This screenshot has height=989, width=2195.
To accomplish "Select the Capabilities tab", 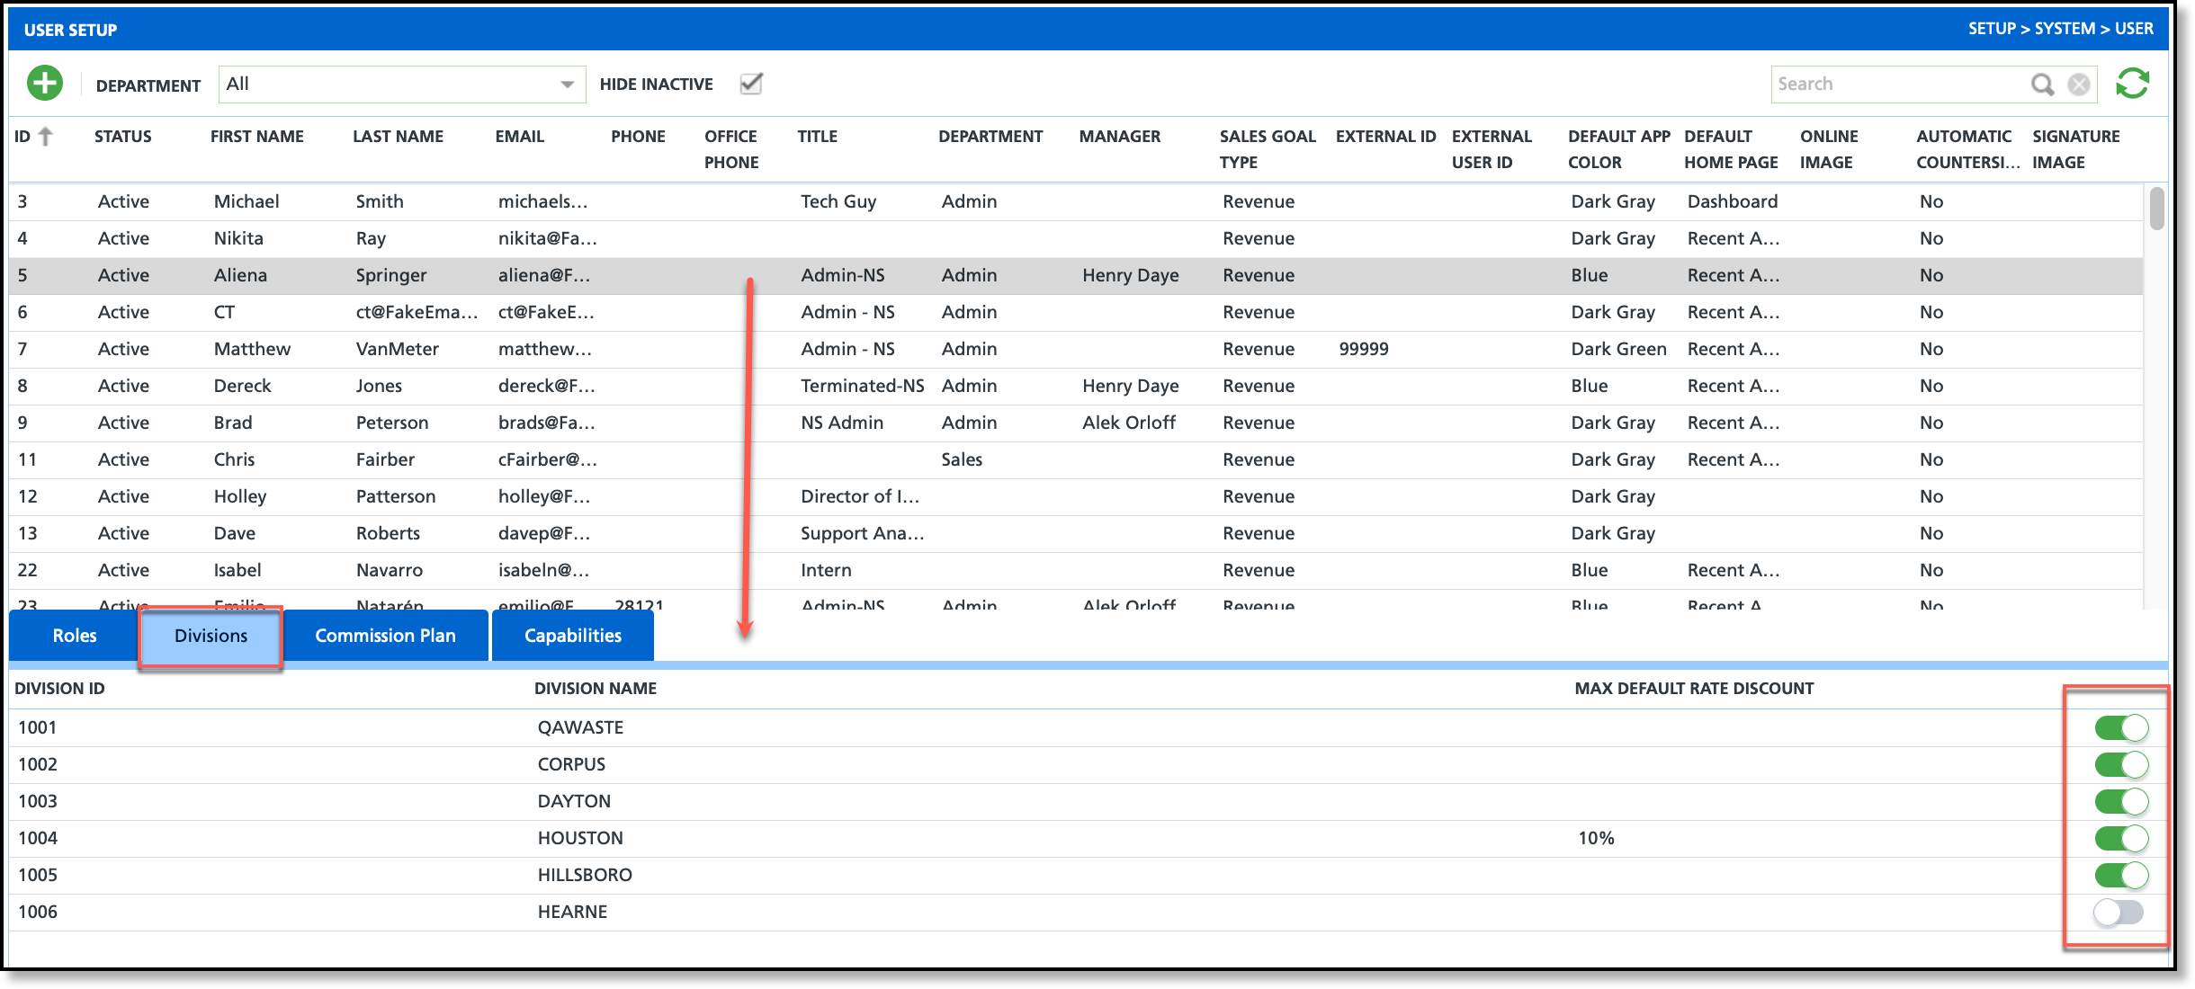I will pyautogui.click(x=573, y=636).
